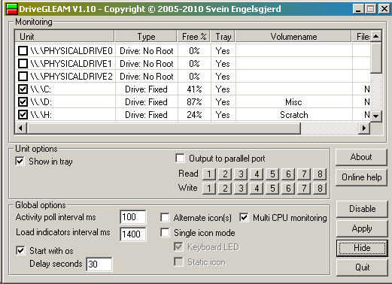Select Read parallel port pin 1
The image size is (392, 284).
click(209, 174)
